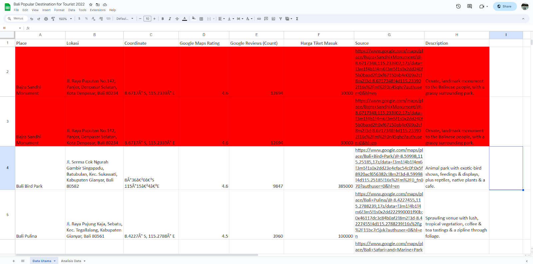Move the document to a folder

(x=98, y=5)
